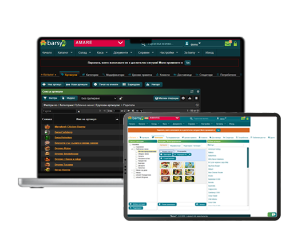Image resolution: width=297 pixels, height=237 pixels.
Task: Click the Нов артикул button
Action: click(52, 85)
